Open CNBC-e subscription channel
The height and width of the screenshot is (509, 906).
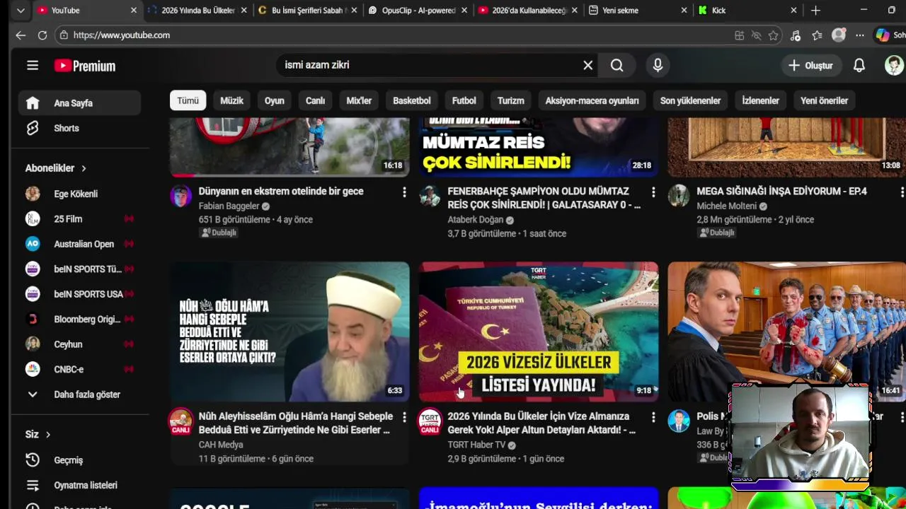pos(79,370)
